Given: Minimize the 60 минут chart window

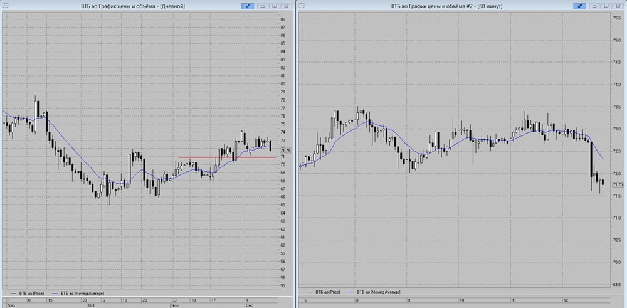Looking at the screenshot, I should click(594, 6).
